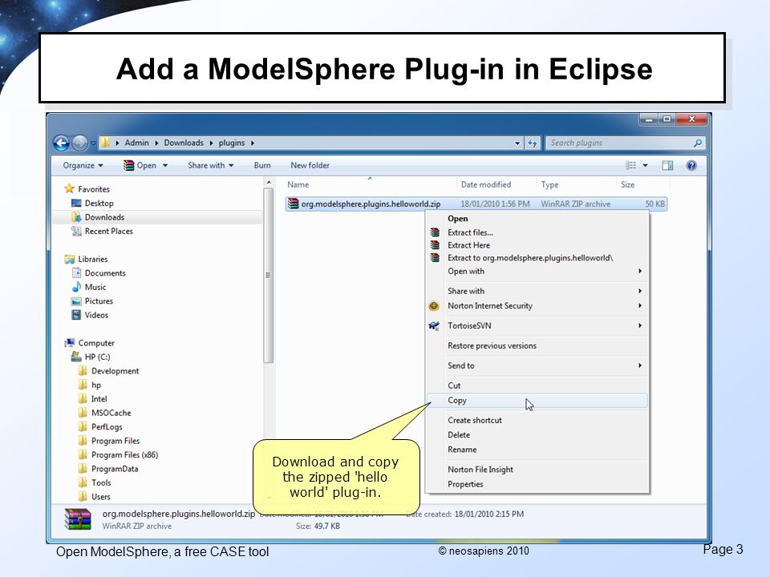
Task: Click the TortoiseSVN icon in context menu
Action: [434, 326]
